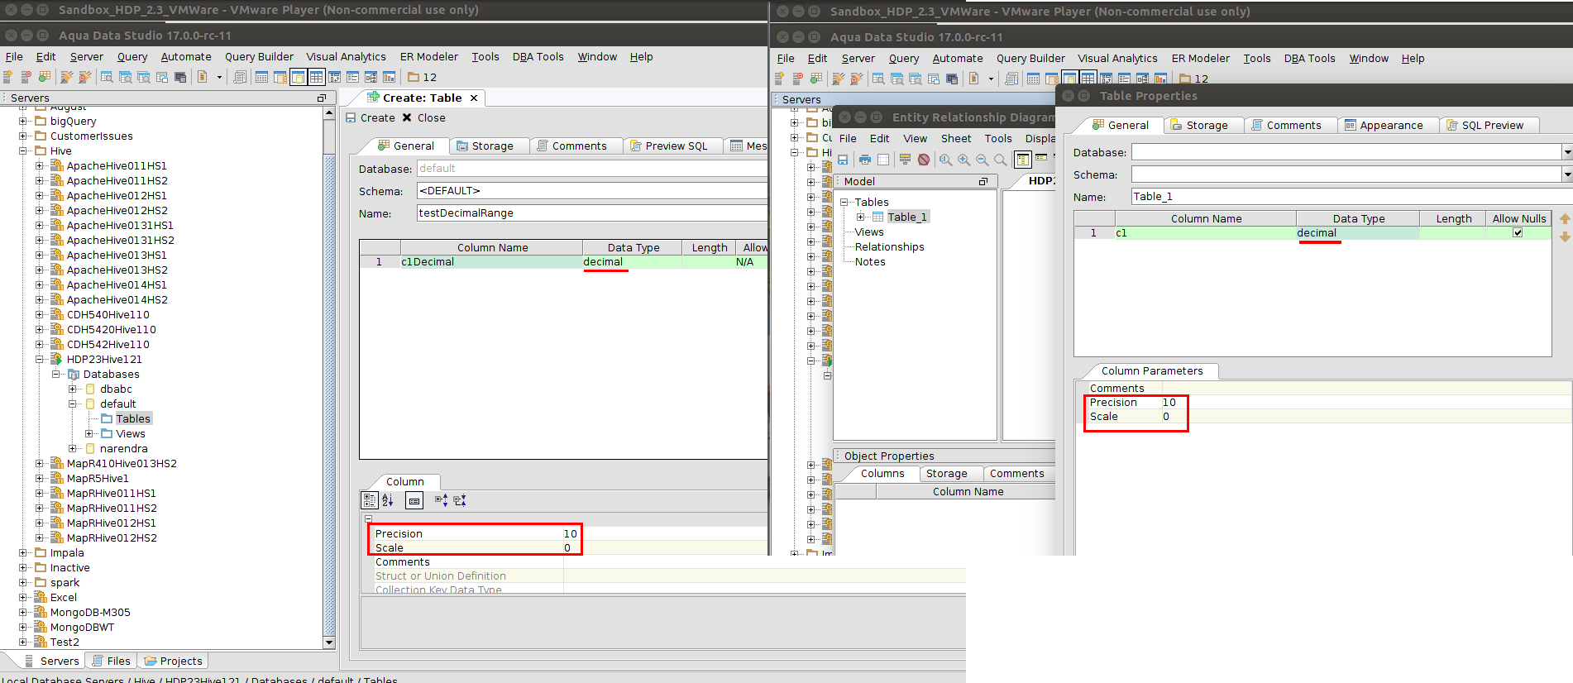1573x683 pixels.
Task: Click zoom out icon in ER Diagram toolbar
Action: tap(983, 160)
